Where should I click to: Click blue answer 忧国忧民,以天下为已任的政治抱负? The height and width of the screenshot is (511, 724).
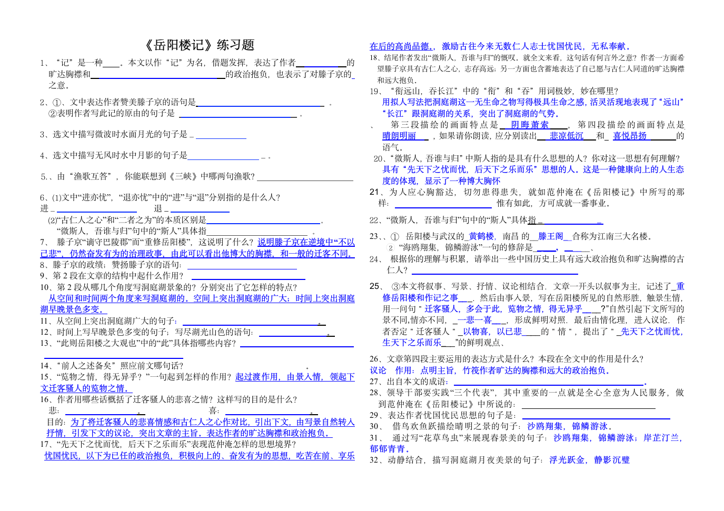coord(200,456)
